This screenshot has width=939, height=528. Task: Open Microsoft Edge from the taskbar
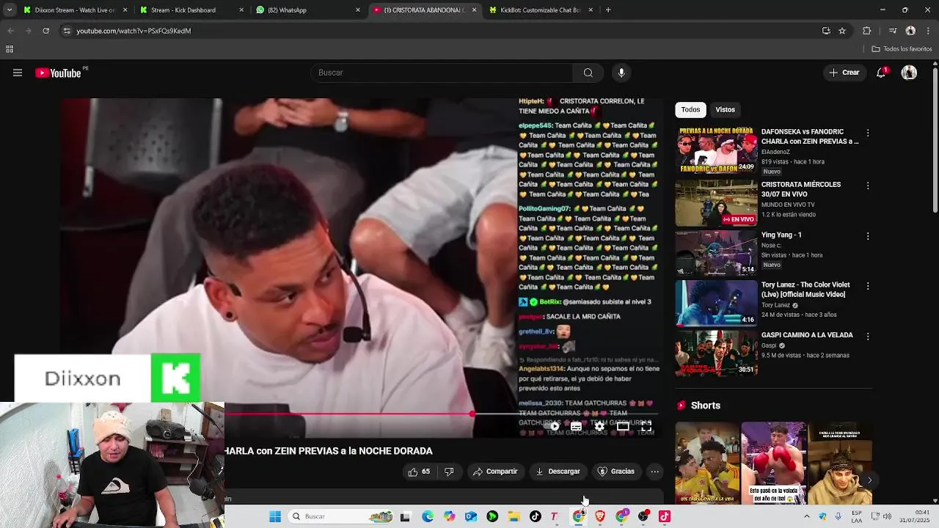tap(428, 516)
